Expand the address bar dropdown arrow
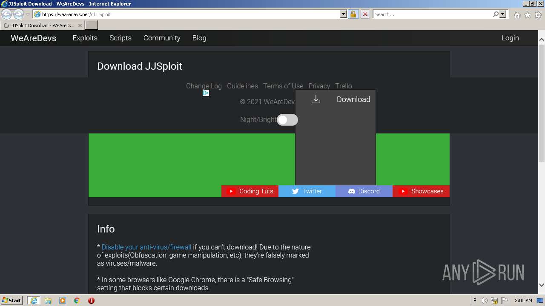 pos(344,14)
